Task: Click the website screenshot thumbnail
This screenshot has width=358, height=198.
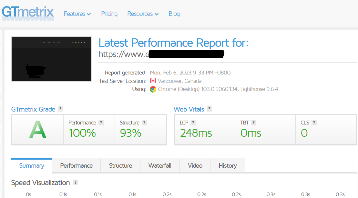Action: (51, 59)
